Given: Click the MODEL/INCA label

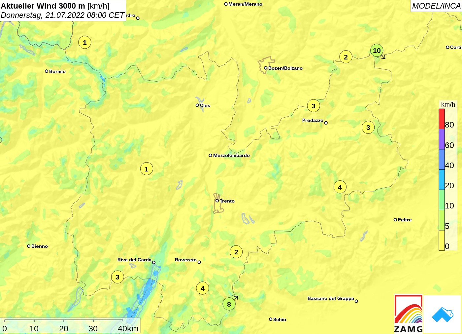Looking at the screenshot, I should [x=436, y=6].
